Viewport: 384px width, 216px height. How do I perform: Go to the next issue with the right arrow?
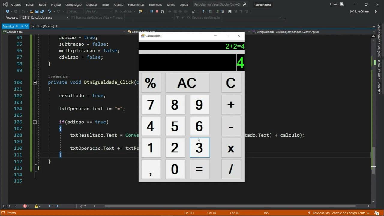[57, 206]
